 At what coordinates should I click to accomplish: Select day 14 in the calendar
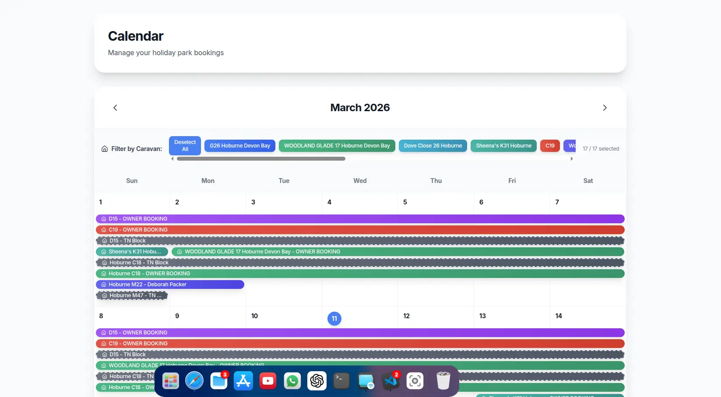pyautogui.click(x=559, y=316)
